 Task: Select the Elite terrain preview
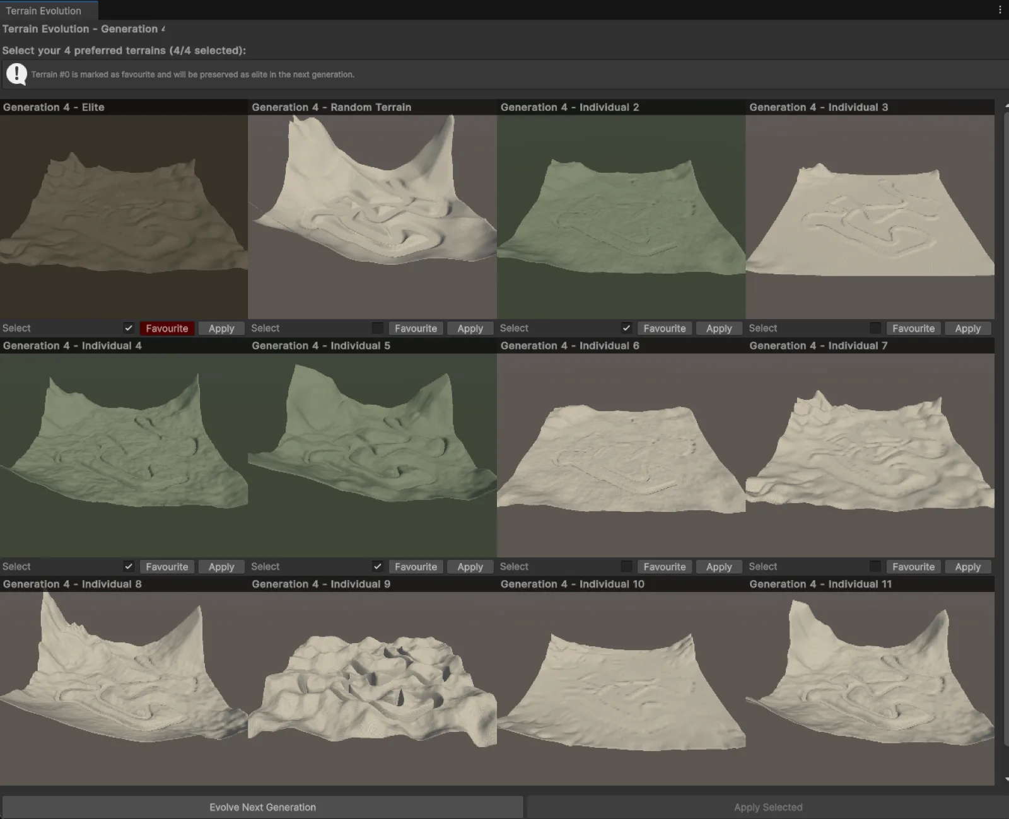click(124, 217)
